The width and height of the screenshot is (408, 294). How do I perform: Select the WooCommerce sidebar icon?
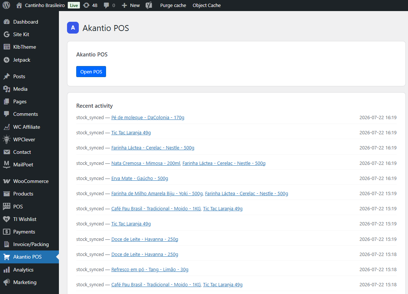point(7,181)
